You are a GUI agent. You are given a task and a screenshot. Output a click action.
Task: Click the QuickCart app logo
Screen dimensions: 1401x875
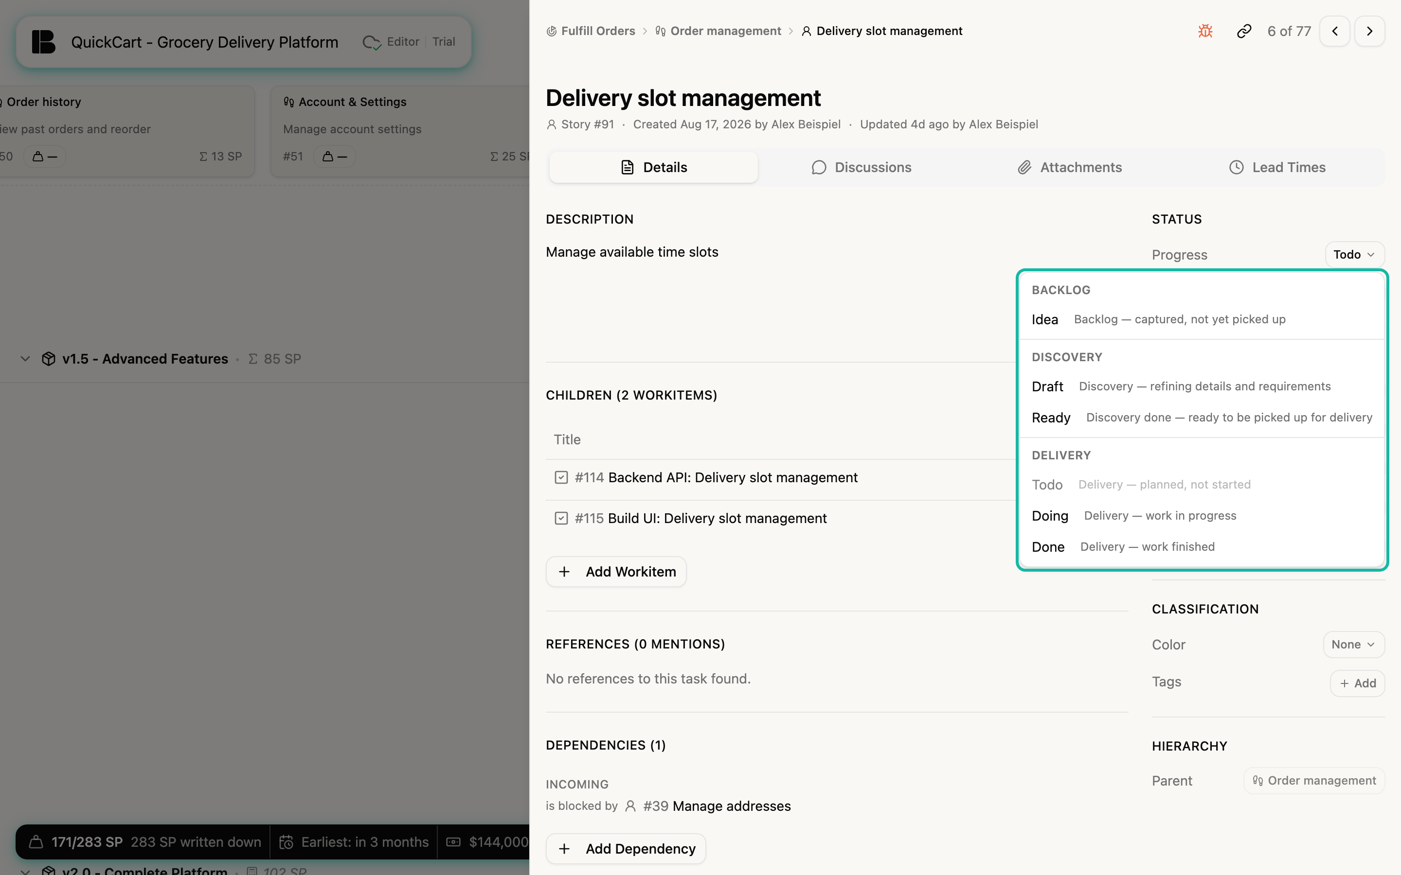(43, 42)
